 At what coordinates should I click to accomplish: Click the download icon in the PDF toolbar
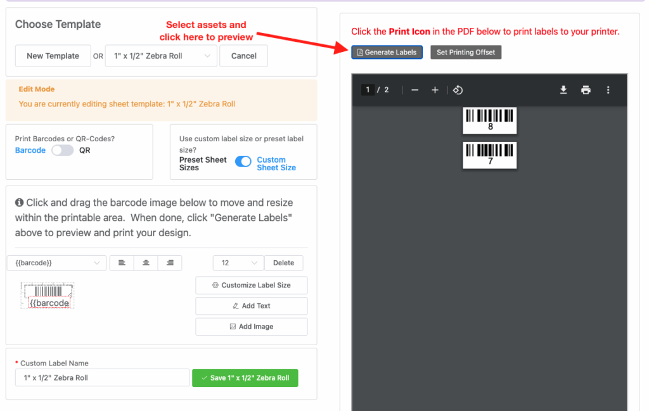point(563,90)
